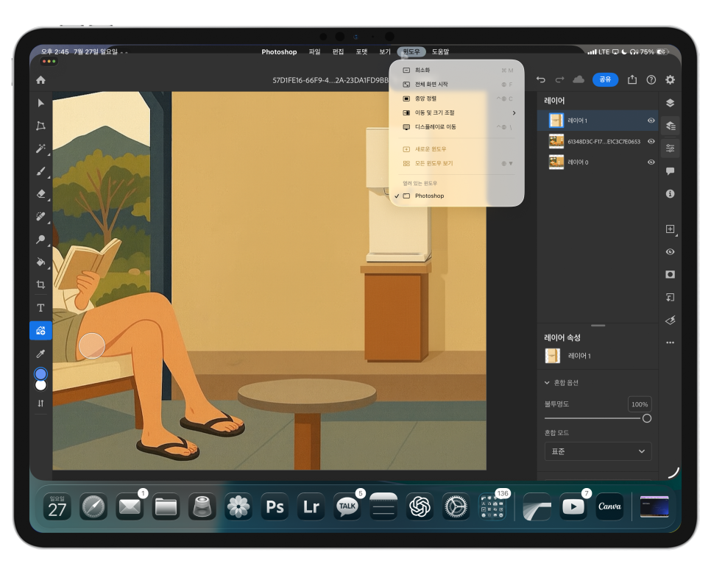Open Safari from the dock
The width and height of the screenshot is (711, 577).
pos(93,506)
